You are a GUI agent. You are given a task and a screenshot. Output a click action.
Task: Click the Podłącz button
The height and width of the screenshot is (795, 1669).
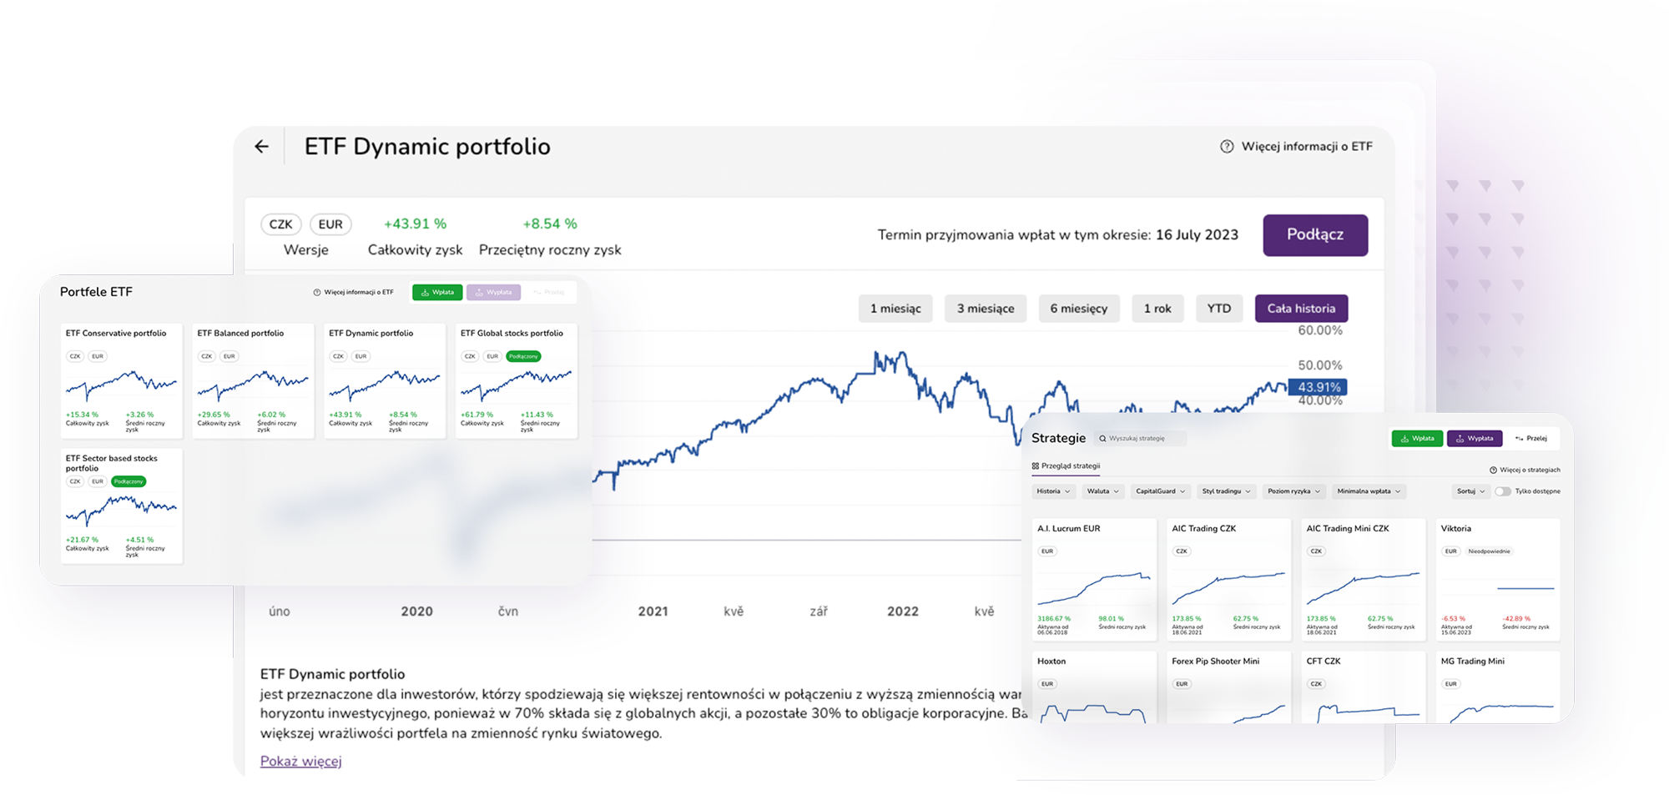coord(1315,234)
